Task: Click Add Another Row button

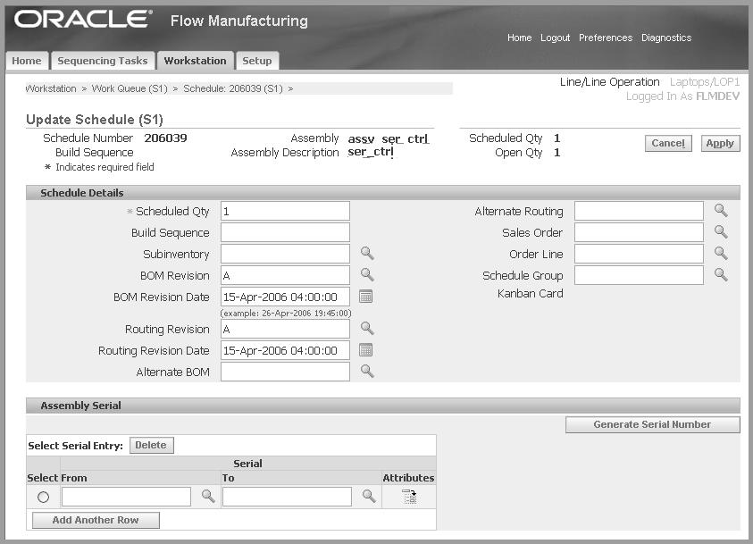Action: click(96, 520)
